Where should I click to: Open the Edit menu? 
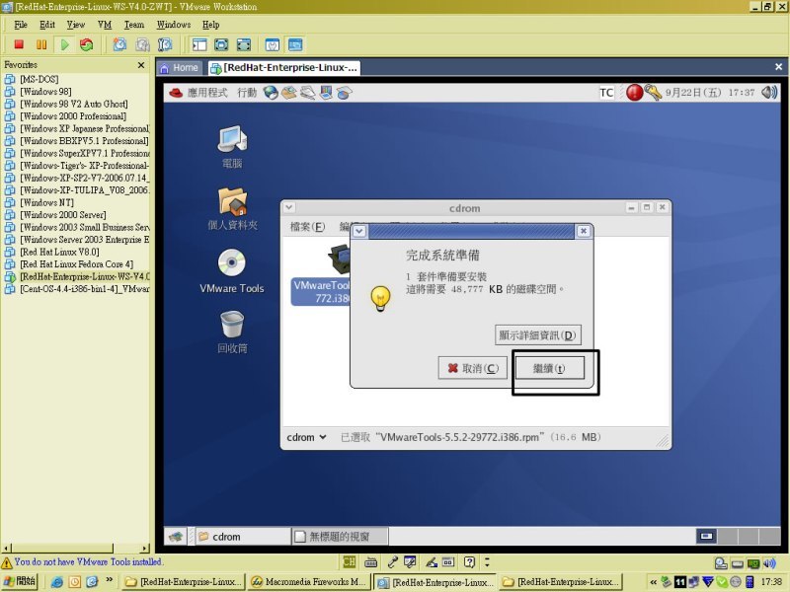(47, 25)
